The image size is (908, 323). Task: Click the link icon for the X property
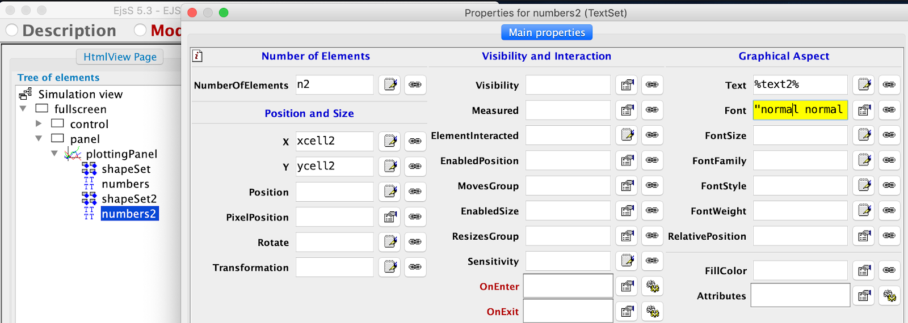coord(415,141)
